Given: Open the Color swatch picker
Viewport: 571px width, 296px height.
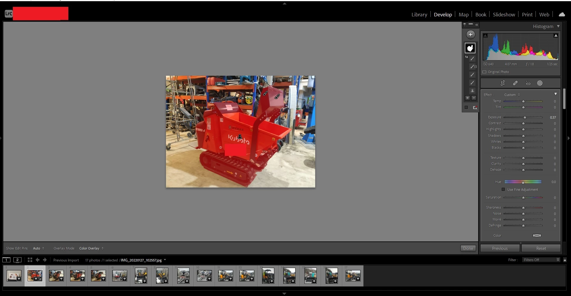Looking at the screenshot, I should 537,235.
